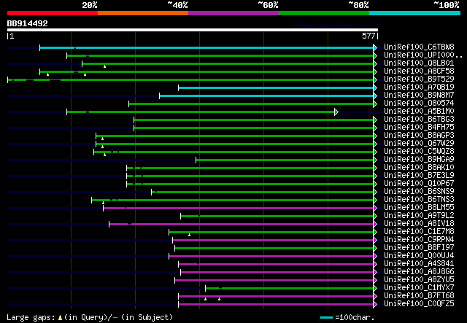
Task: Open the UniRef100_A7QB19 hit label
Action: pyautogui.click(x=419, y=87)
